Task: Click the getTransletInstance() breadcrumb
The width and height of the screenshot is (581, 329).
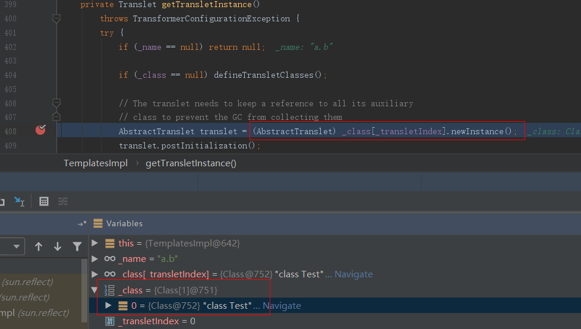Action: 191,163
